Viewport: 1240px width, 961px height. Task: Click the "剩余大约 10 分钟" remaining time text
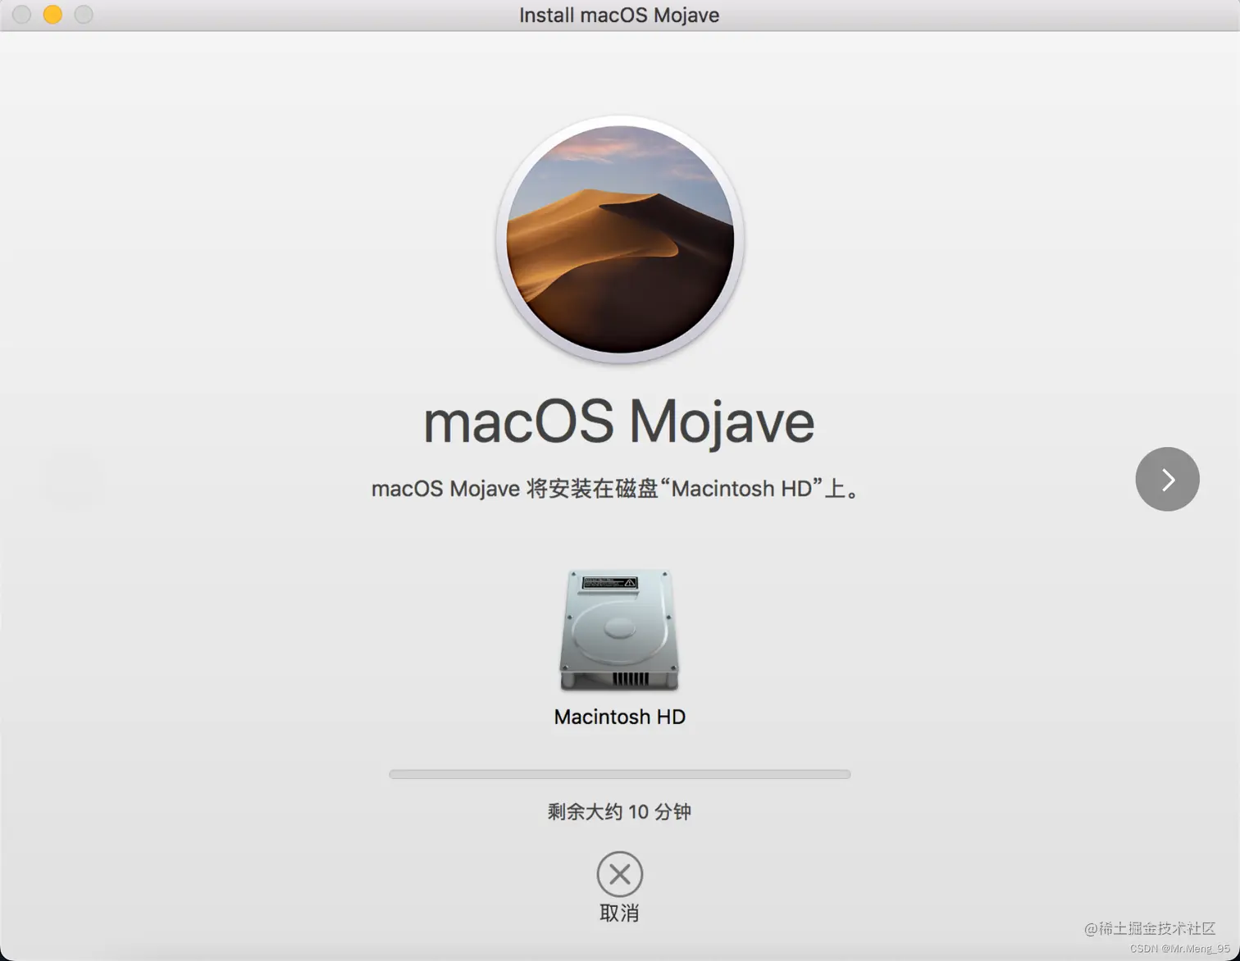pos(619,812)
